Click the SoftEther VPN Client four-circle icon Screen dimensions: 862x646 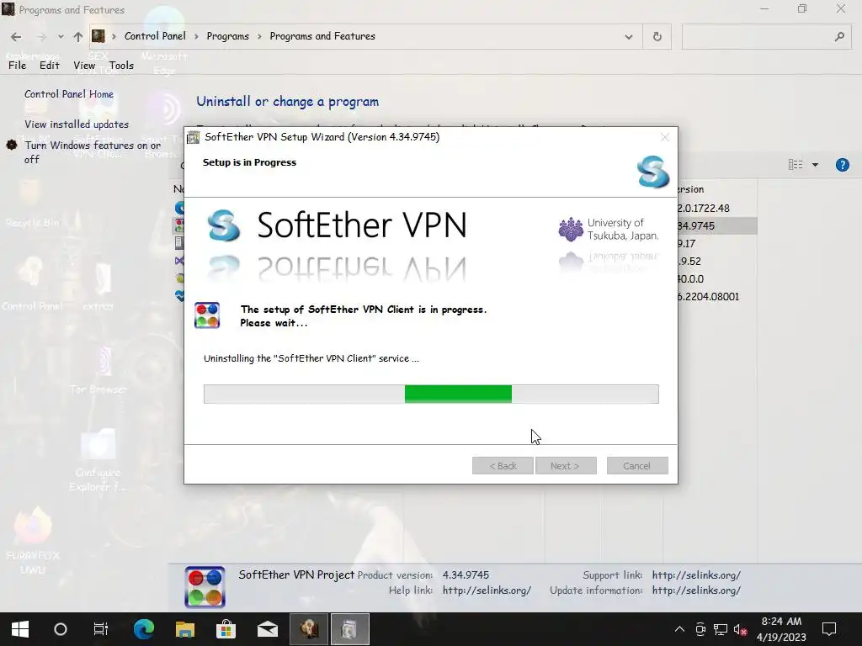207,315
